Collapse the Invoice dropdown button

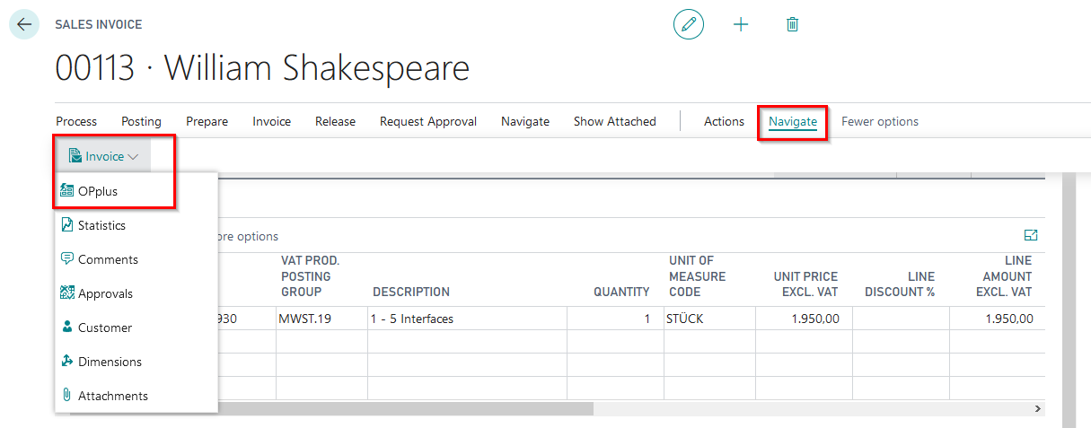coord(104,156)
